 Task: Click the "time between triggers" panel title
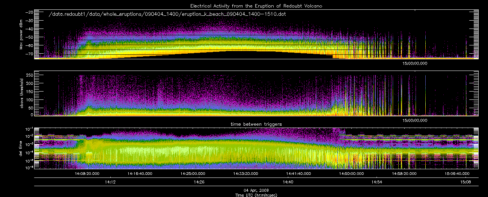[256, 124]
